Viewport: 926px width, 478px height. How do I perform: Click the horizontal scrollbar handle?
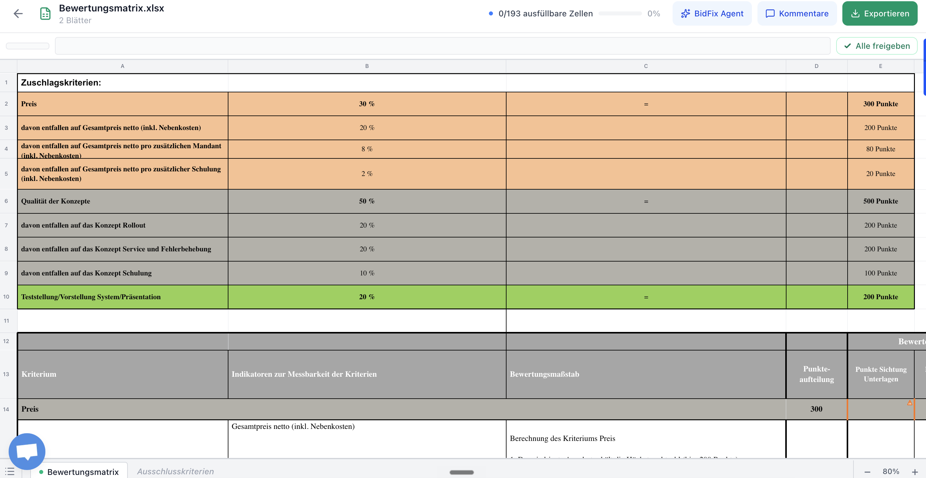tap(461, 472)
